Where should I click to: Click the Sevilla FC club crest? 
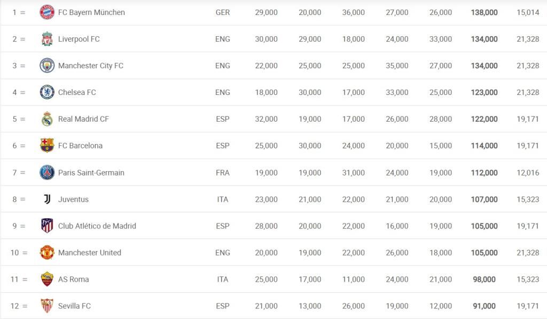click(47, 306)
